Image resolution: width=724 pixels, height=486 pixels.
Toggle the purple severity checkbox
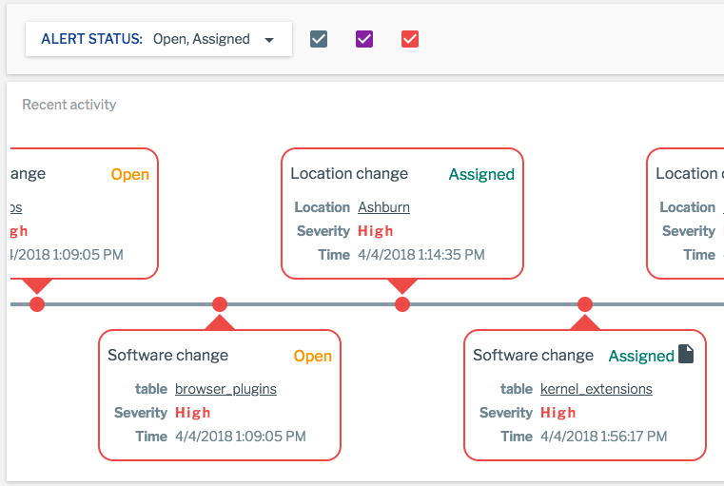pos(364,39)
